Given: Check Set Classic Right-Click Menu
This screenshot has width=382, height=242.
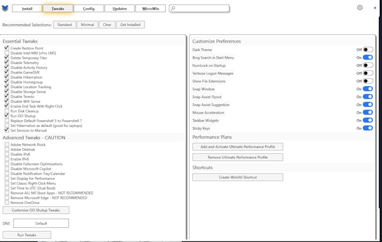Looking at the screenshot, I should point(7,184).
